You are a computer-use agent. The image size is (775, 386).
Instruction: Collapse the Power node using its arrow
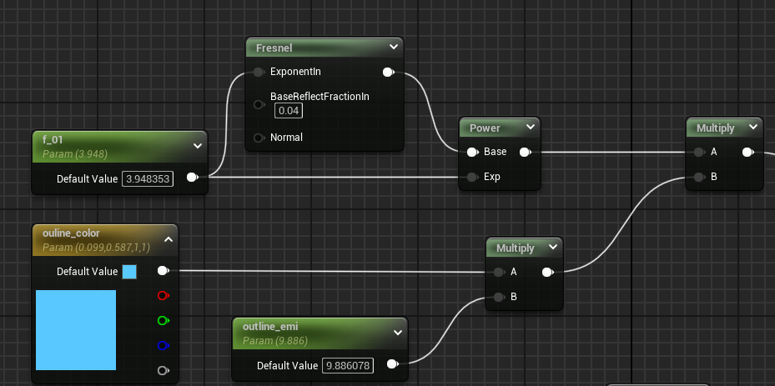pyautogui.click(x=531, y=128)
